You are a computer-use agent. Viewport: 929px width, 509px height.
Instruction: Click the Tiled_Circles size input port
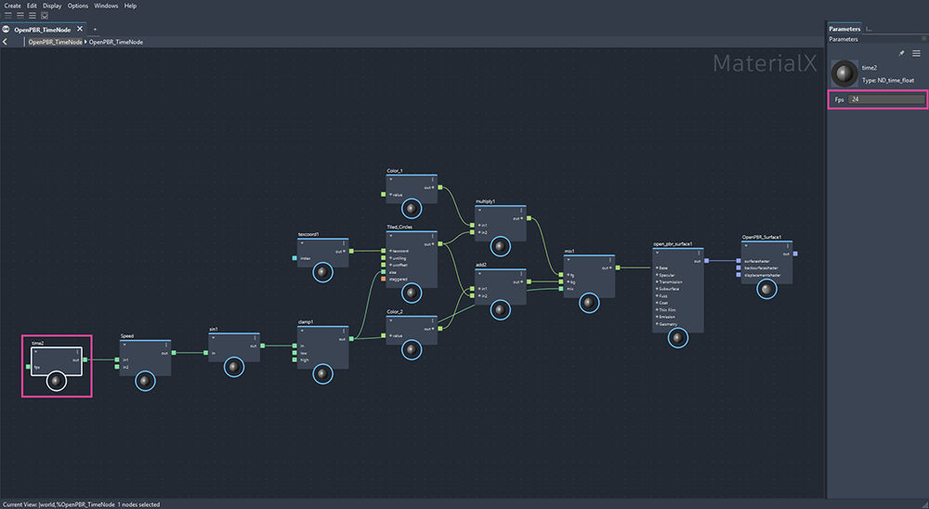384,272
